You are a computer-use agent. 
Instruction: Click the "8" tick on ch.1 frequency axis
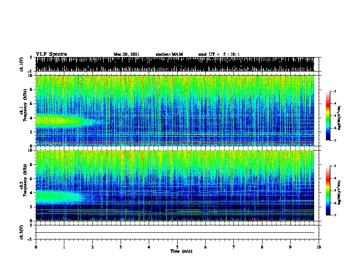(x=32, y=90)
